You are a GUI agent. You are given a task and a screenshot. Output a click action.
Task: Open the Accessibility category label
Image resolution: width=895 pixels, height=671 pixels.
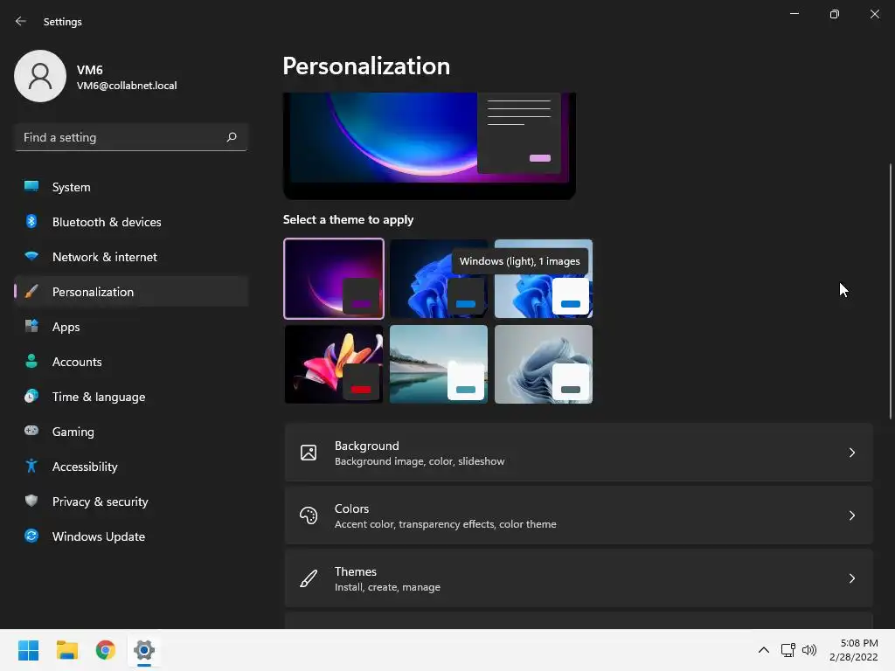point(85,467)
